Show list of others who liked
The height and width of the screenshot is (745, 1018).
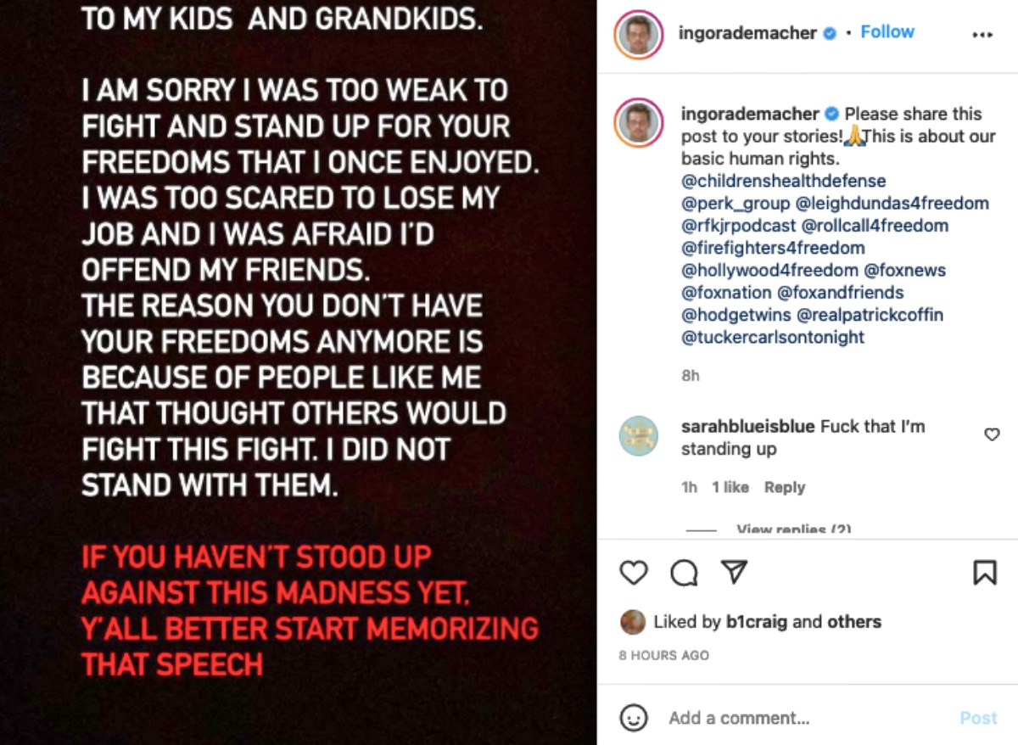[854, 622]
